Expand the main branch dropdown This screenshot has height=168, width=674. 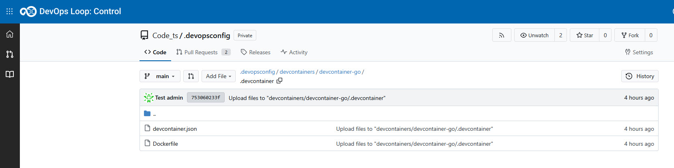pos(160,76)
